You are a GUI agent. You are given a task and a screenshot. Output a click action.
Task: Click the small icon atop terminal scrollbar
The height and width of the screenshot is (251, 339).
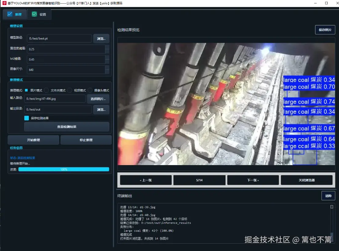(x=332, y=207)
